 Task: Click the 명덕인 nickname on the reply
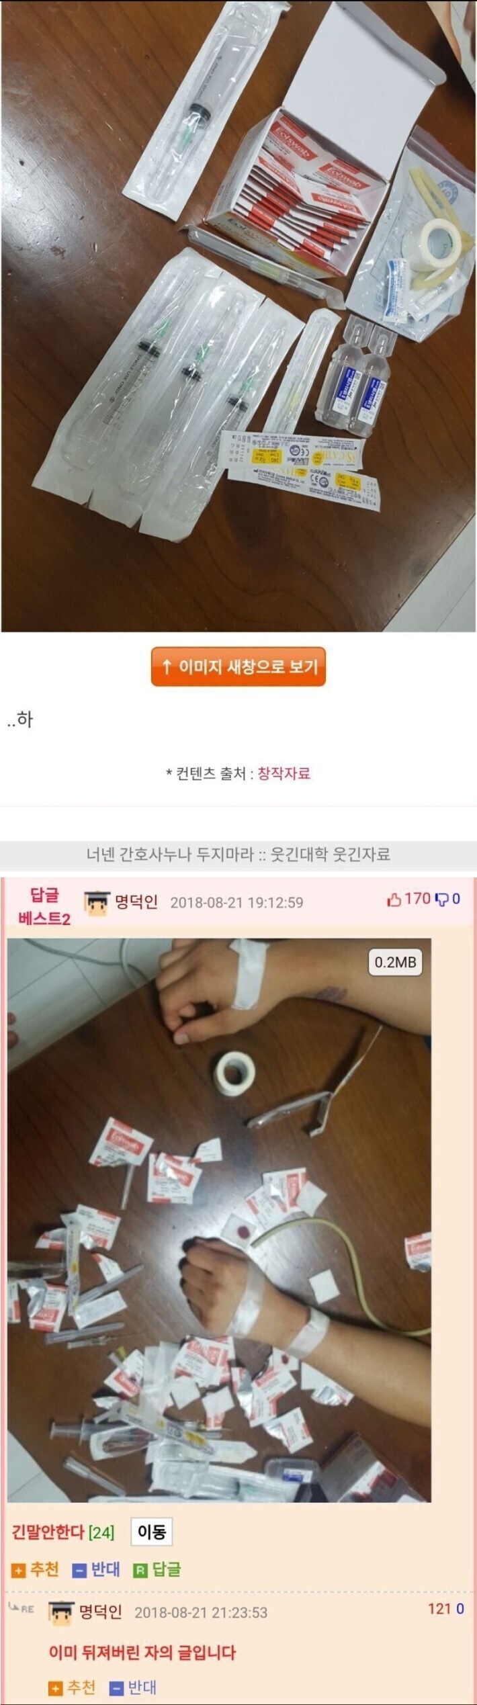tap(101, 1612)
